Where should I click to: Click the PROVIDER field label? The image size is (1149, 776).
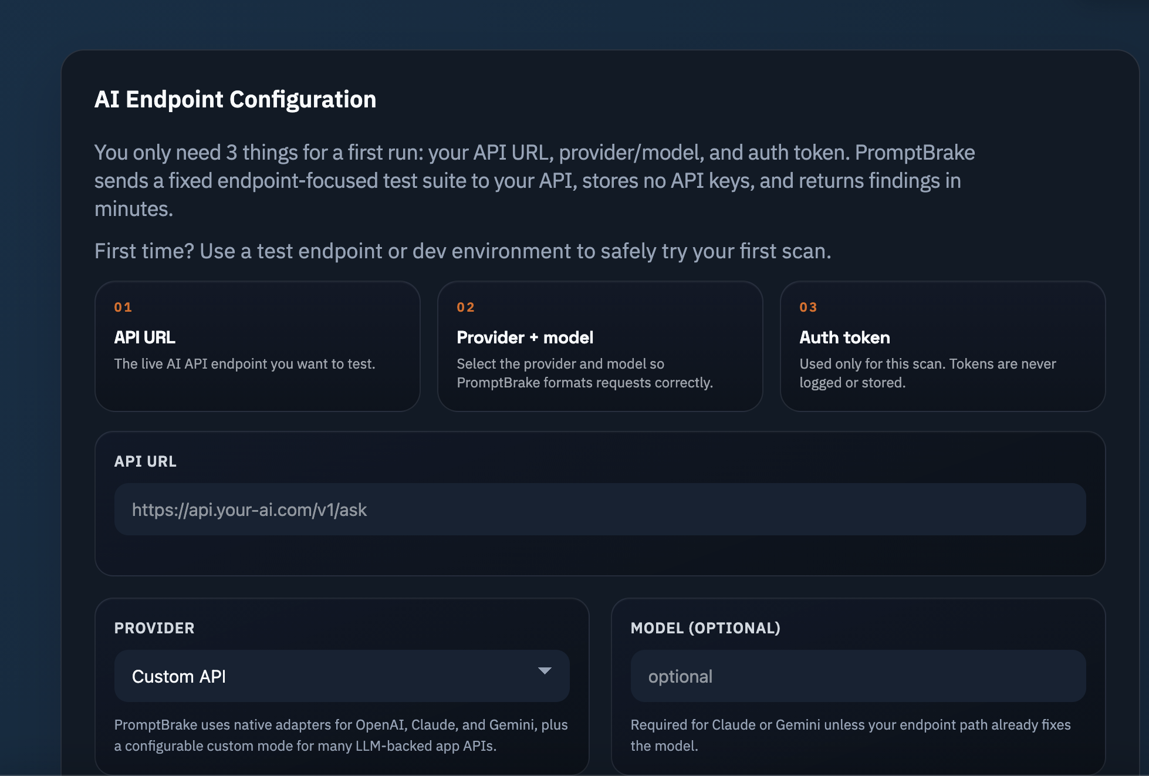click(154, 628)
